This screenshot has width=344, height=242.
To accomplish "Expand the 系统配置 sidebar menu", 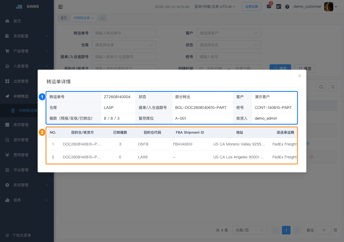I will pos(27,36).
